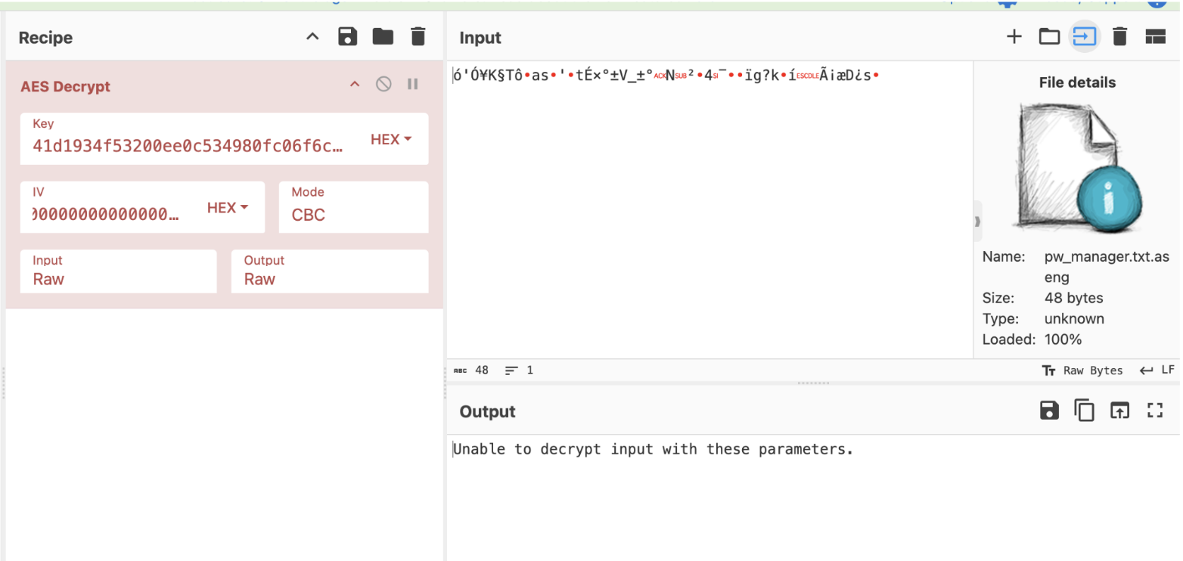The width and height of the screenshot is (1183, 561).
Task: Load a saved recipe via folder icon
Action: point(383,37)
